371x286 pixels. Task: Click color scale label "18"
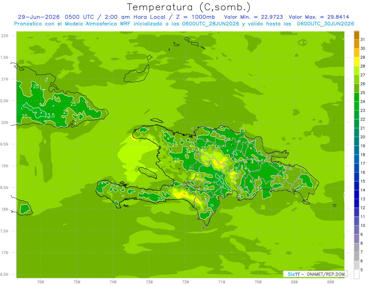tap(363, 155)
